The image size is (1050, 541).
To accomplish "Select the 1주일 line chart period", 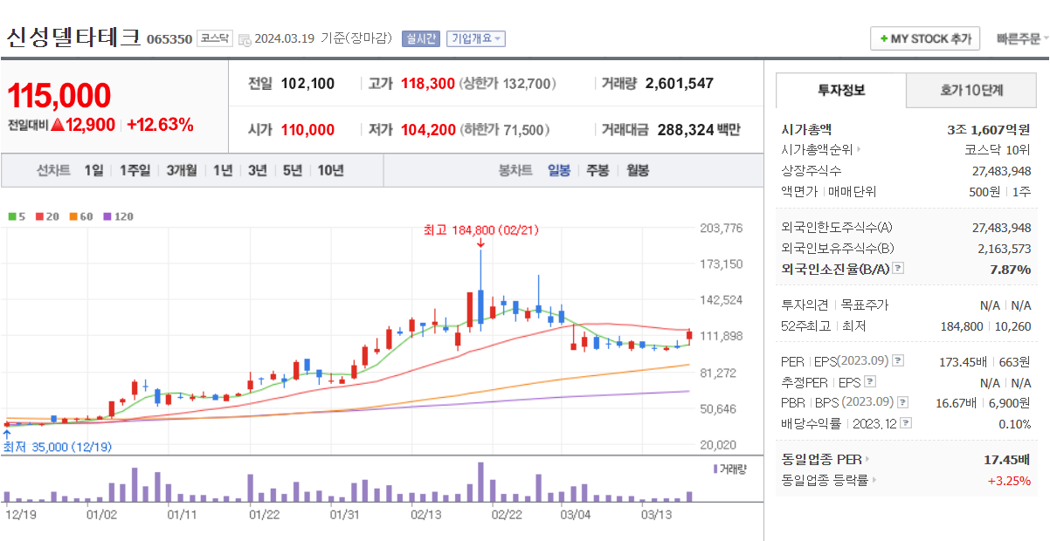I will (135, 170).
